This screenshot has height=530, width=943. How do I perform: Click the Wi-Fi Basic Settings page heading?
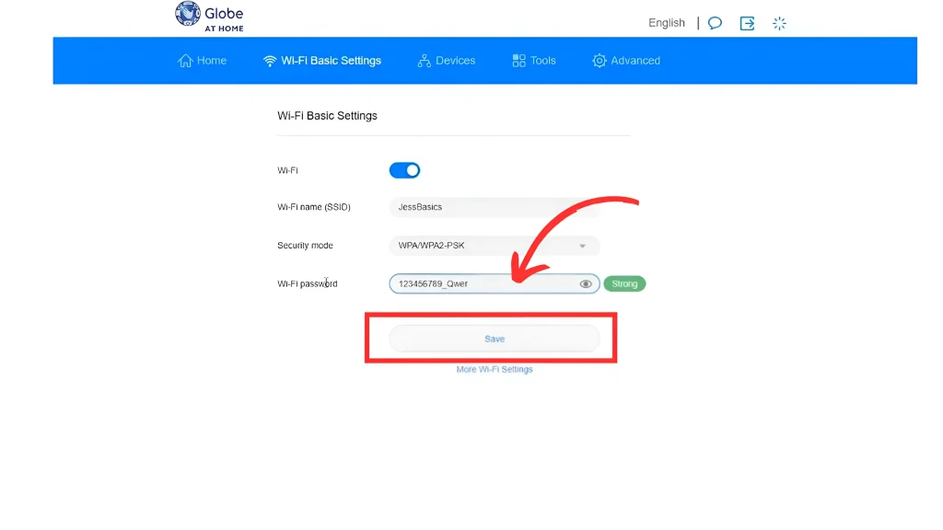327,116
